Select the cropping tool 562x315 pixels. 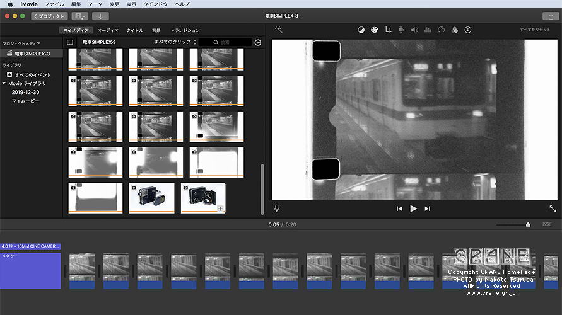[x=388, y=30]
